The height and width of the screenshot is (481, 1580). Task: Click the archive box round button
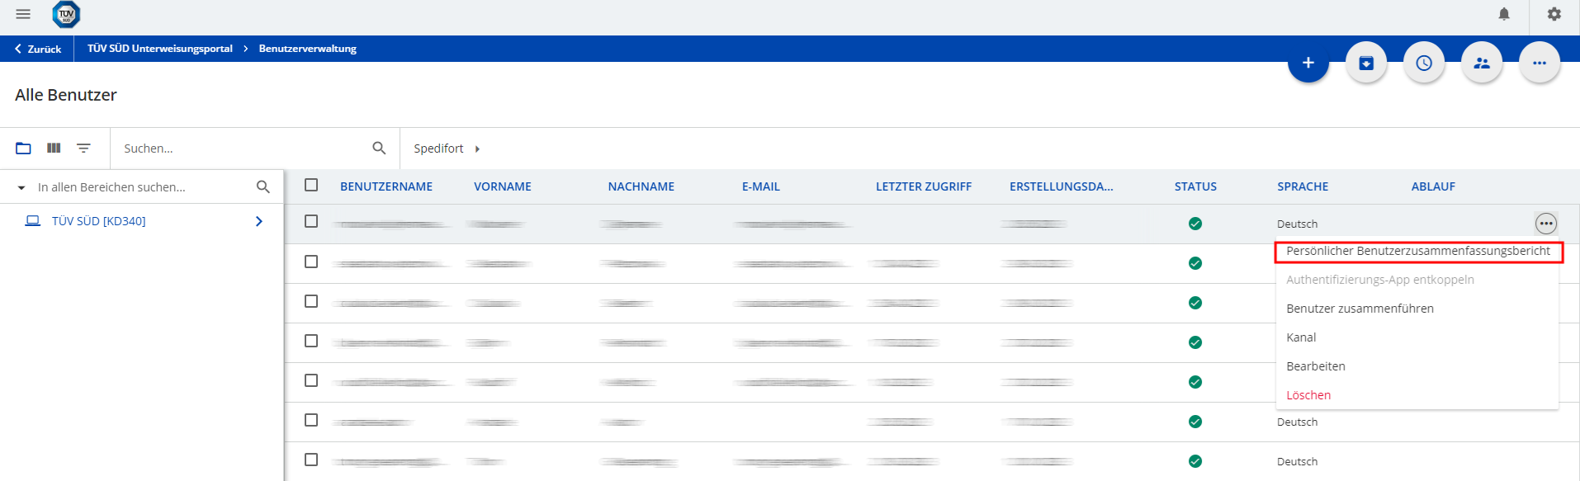tap(1366, 63)
